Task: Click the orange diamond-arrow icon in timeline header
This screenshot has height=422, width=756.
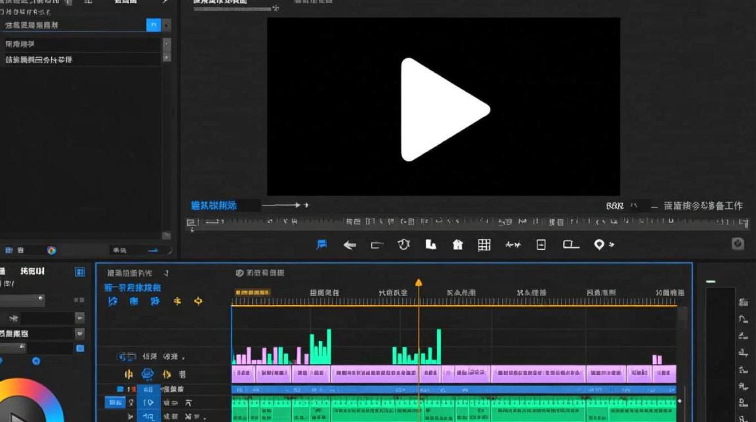Action: [198, 302]
